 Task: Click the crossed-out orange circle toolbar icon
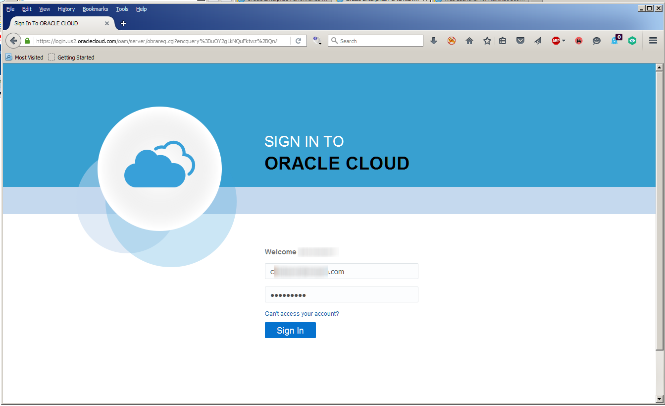(452, 41)
